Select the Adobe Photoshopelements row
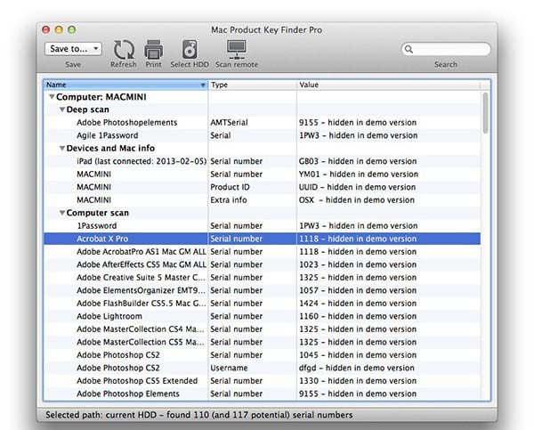Screen dimensions: 534x430 [263, 122]
